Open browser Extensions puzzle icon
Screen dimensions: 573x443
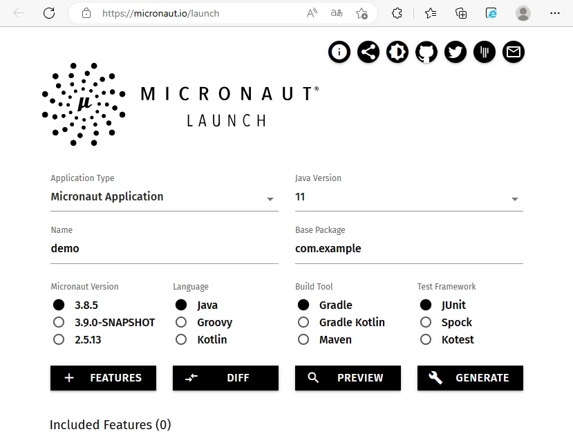[x=397, y=14]
